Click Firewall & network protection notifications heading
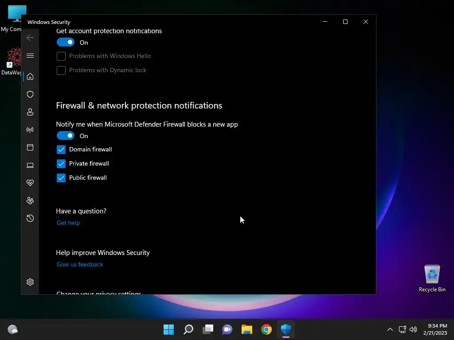 coord(139,105)
